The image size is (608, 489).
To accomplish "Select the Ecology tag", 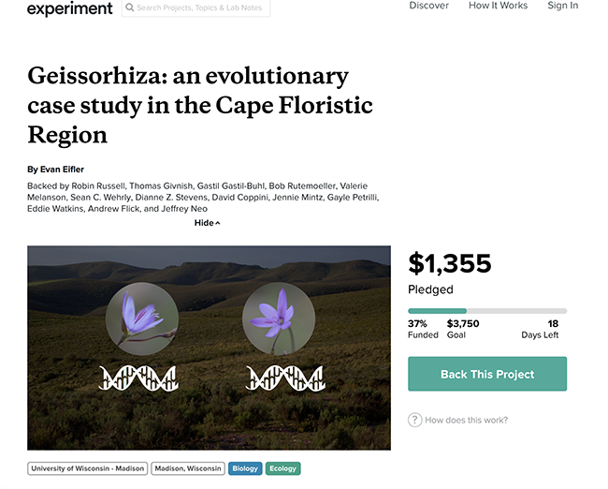I will pyautogui.click(x=283, y=468).
